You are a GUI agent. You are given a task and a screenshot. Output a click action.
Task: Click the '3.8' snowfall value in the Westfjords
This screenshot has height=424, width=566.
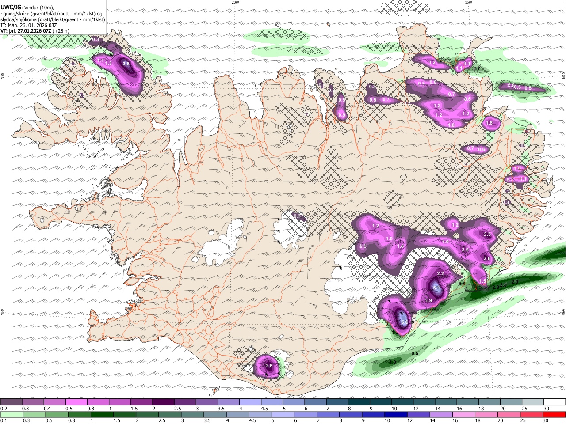tap(126, 64)
